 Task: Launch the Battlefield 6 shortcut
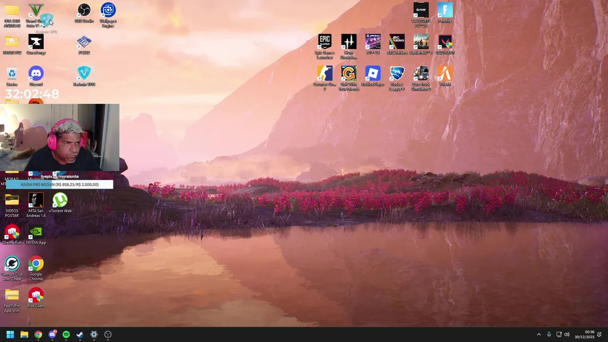click(421, 45)
